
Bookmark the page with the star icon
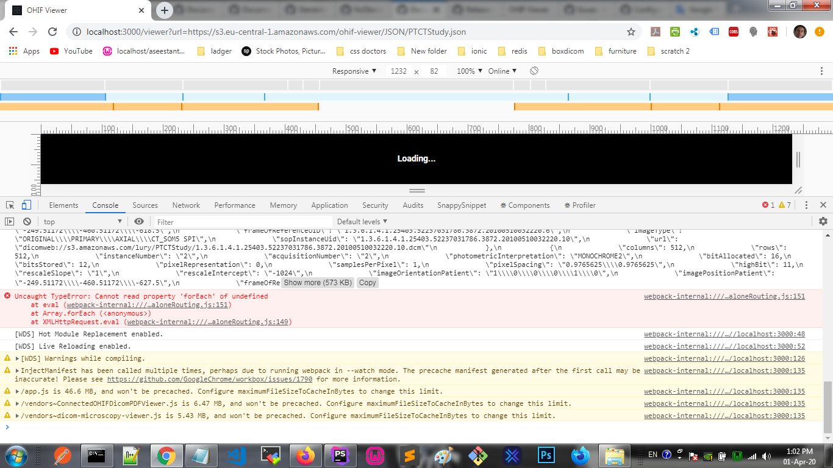[x=631, y=32]
